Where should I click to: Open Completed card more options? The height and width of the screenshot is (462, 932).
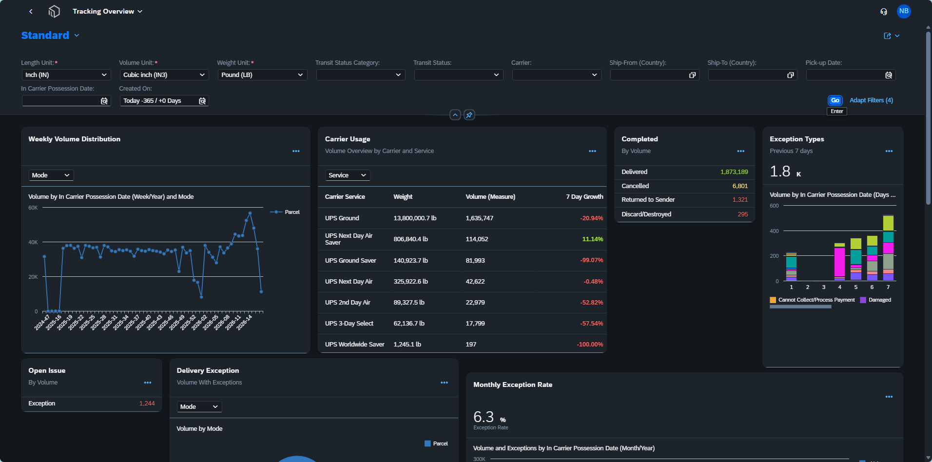[740, 151]
